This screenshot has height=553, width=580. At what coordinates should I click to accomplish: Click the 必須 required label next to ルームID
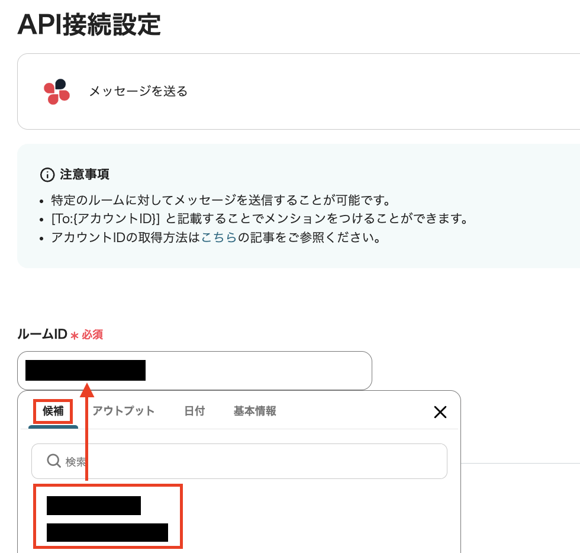tap(92, 335)
